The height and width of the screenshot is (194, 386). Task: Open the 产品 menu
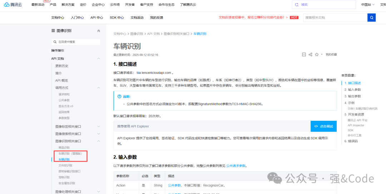pos(53,5)
